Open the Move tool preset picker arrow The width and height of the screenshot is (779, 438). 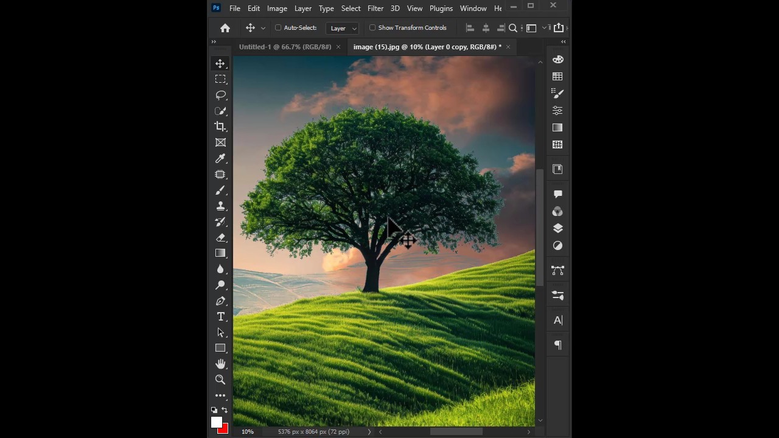pyautogui.click(x=263, y=28)
